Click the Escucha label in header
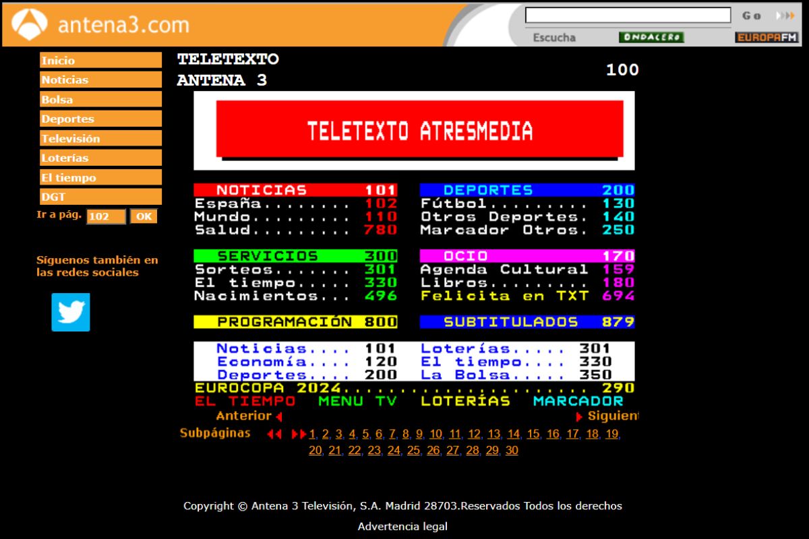 (554, 38)
